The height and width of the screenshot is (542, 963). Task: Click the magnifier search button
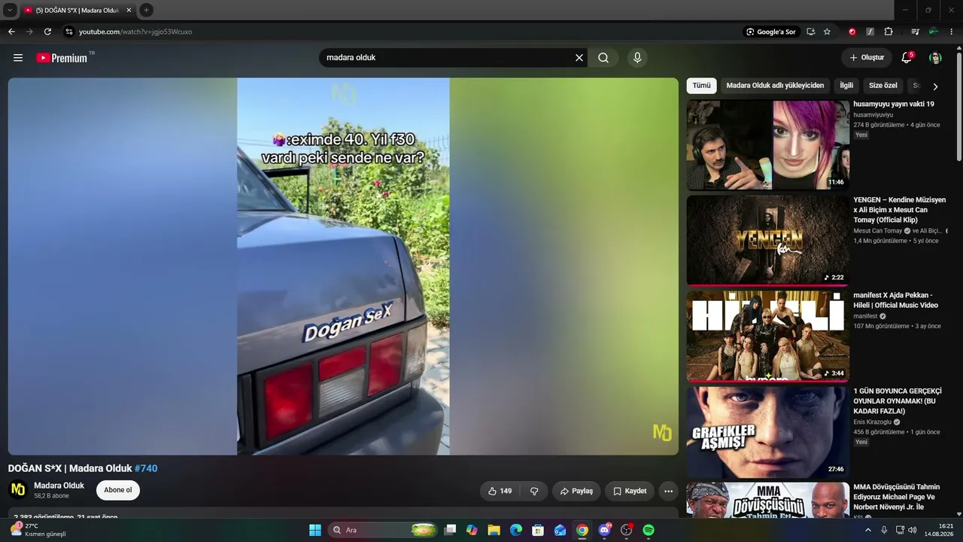[603, 58]
